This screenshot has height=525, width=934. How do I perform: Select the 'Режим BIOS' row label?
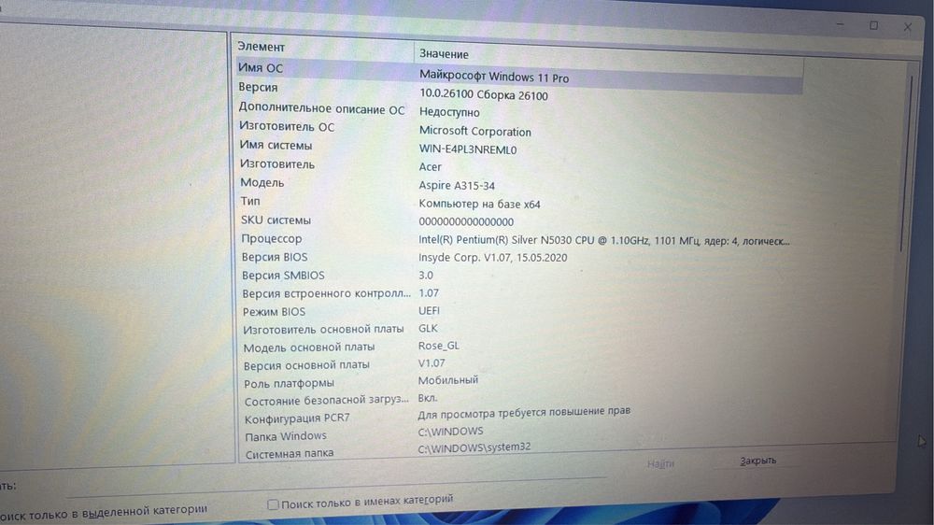pos(274,312)
